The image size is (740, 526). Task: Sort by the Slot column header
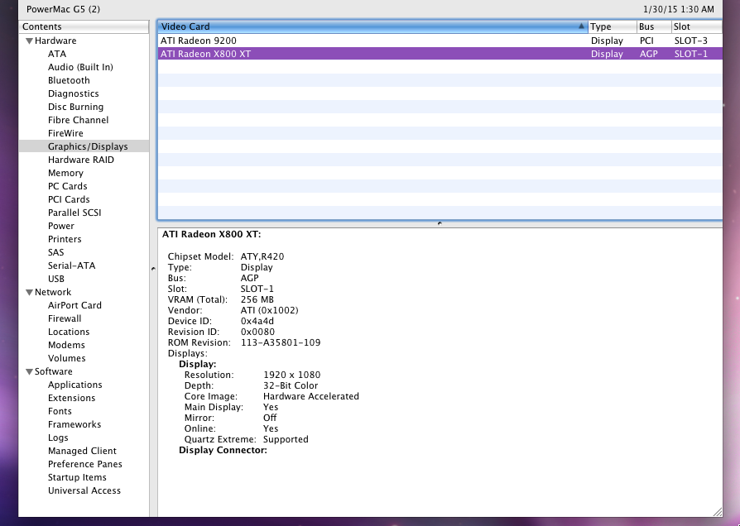[697, 26]
